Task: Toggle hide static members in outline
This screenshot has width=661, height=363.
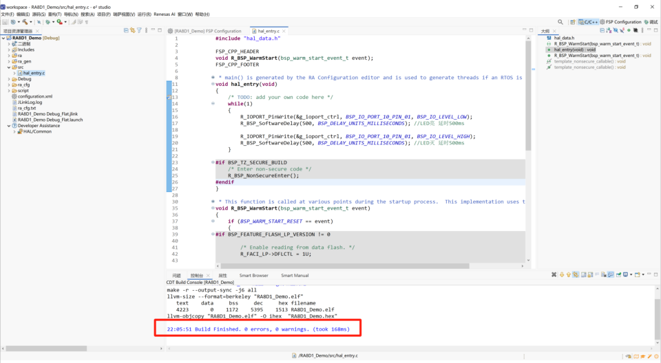Action: coord(622,30)
